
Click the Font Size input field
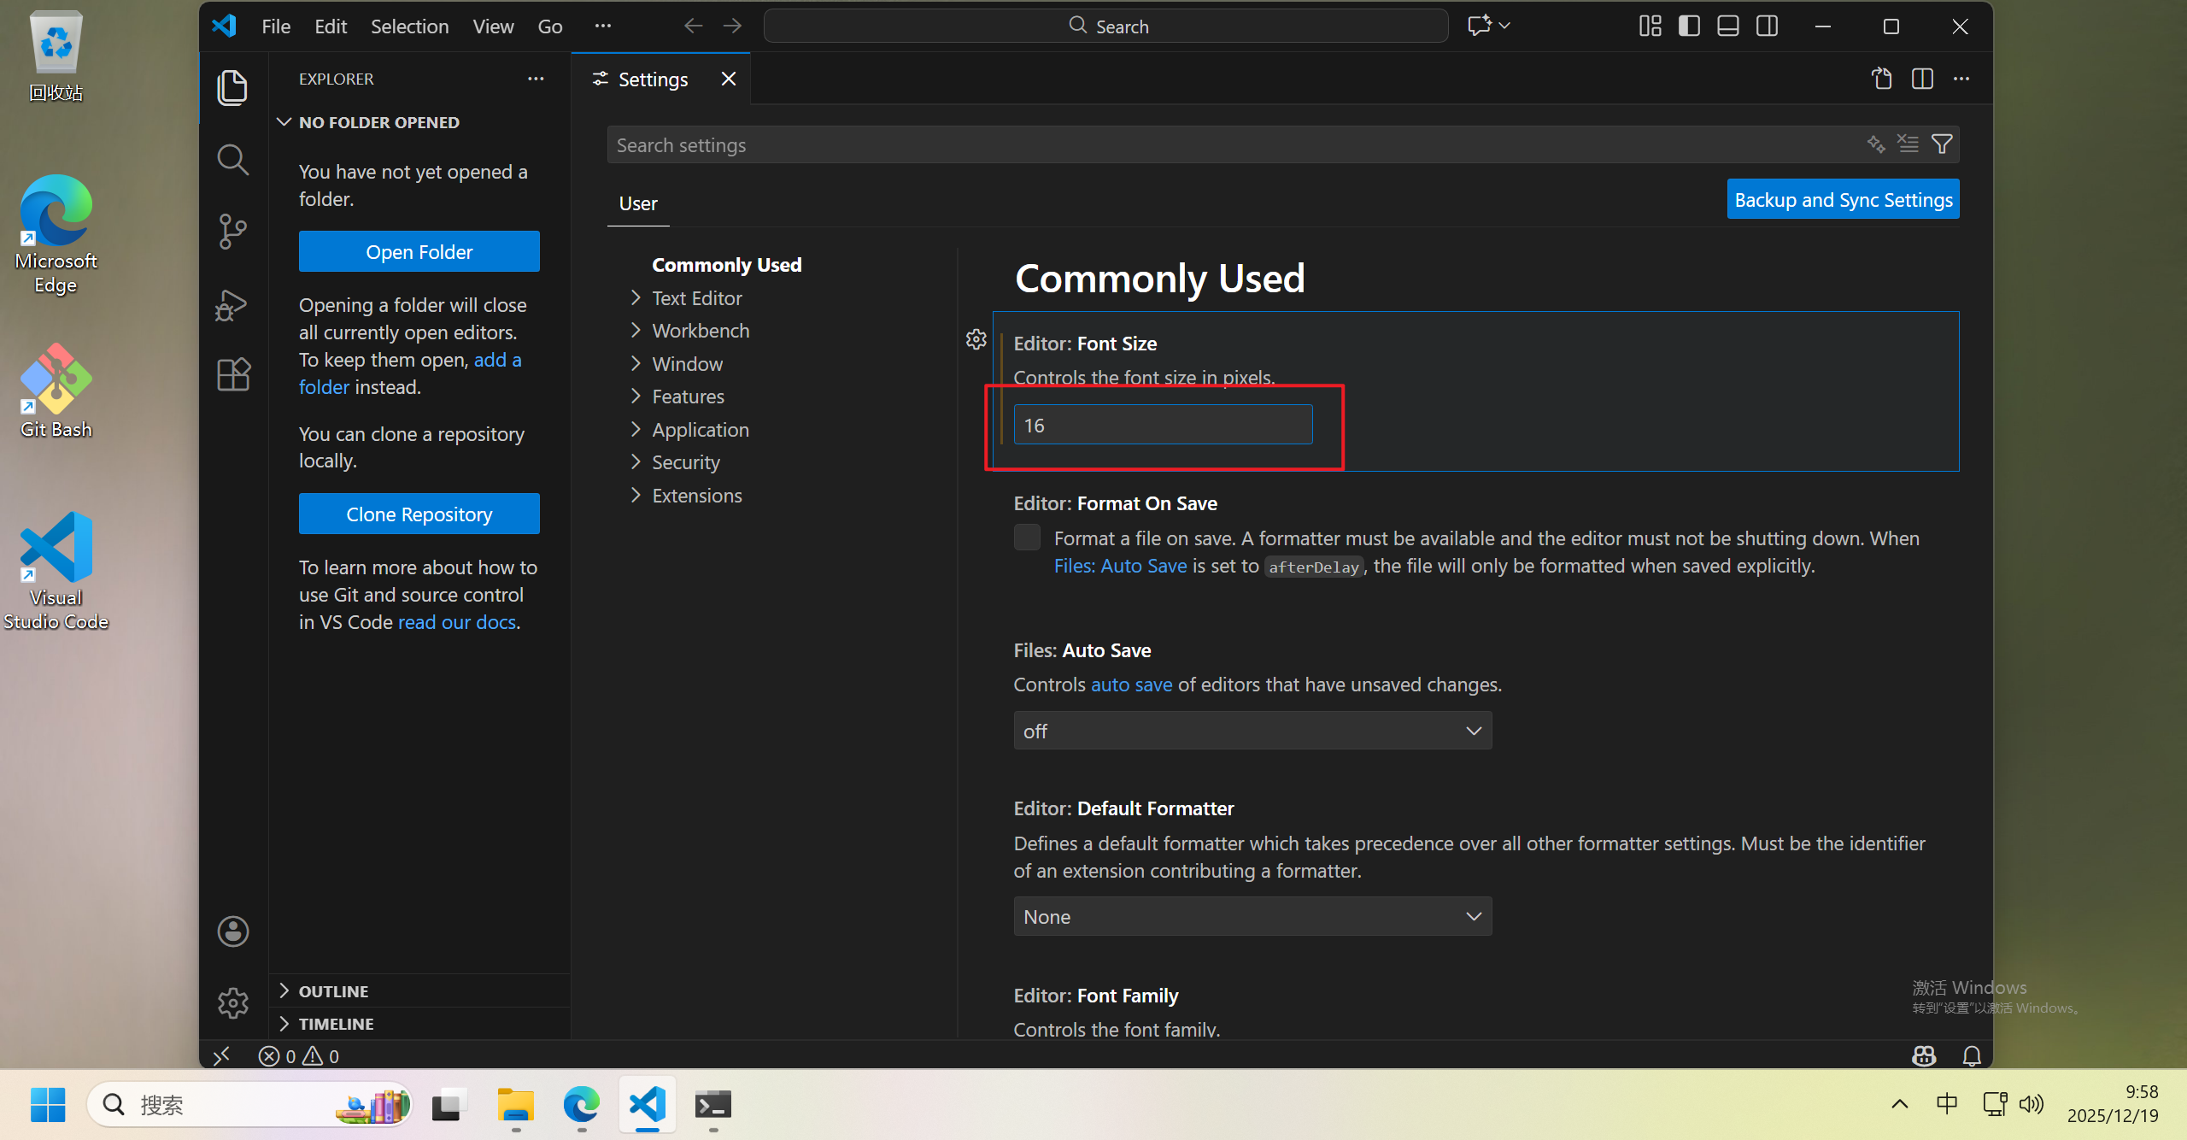click(1162, 425)
